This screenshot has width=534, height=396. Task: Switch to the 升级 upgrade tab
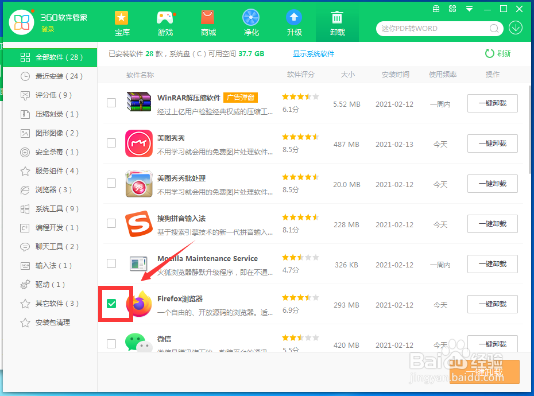point(294,23)
